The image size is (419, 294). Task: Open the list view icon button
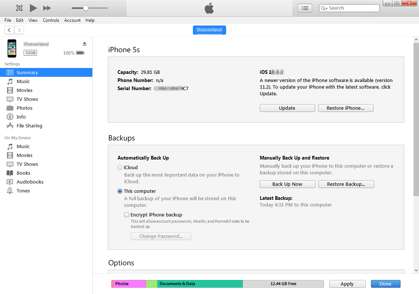(305, 8)
